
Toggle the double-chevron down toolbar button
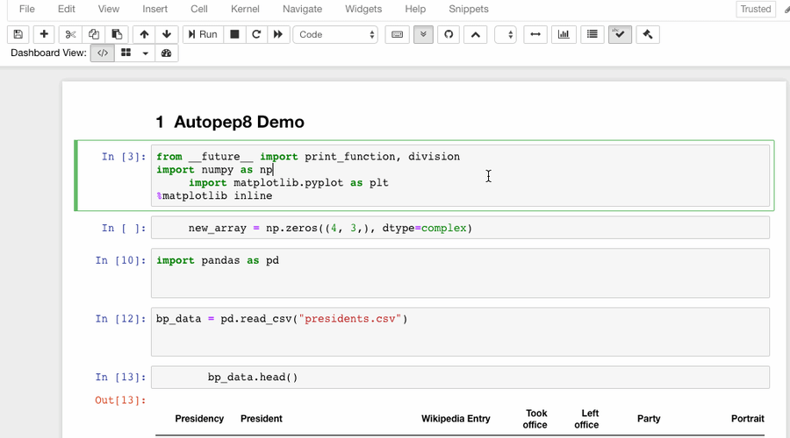(423, 34)
